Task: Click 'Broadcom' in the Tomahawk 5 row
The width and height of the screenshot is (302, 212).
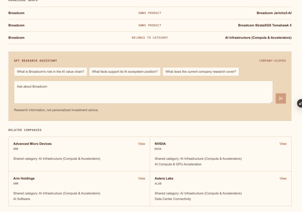Action: 16,25
